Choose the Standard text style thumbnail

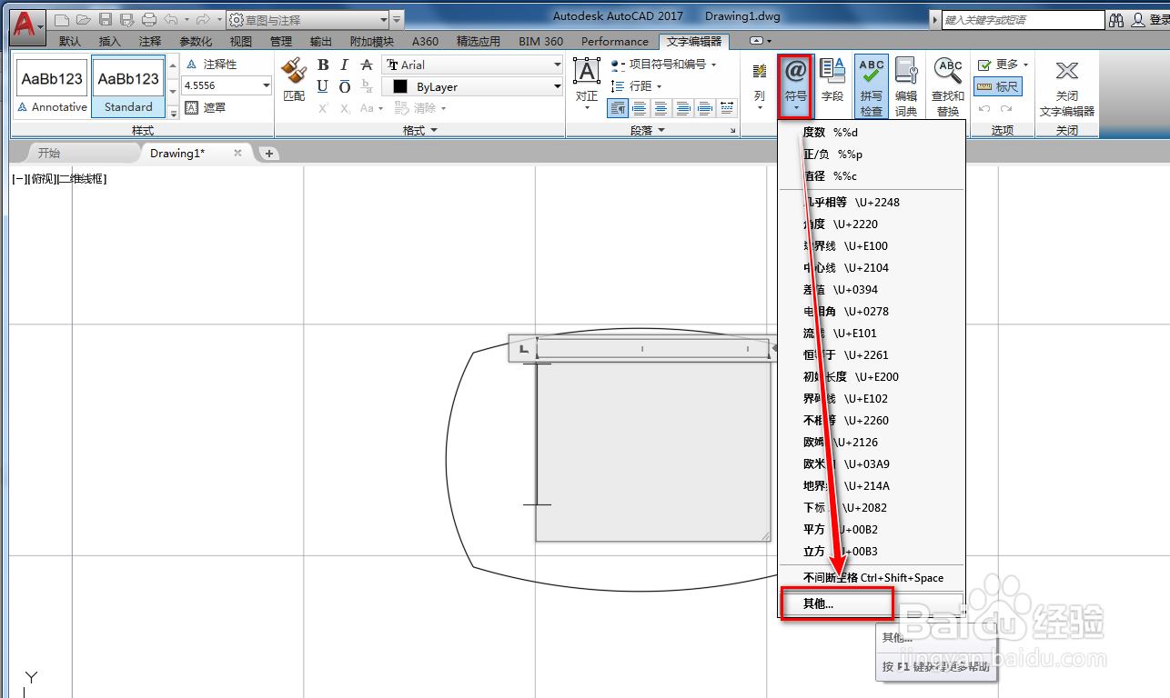point(128,86)
